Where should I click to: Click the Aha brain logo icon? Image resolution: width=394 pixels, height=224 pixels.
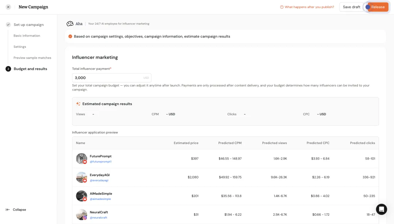(70, 24)
